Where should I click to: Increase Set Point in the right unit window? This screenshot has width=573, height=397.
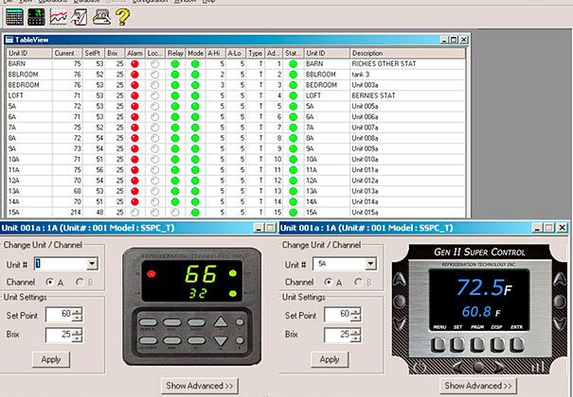pyautogui.click(x=355, y=311)
